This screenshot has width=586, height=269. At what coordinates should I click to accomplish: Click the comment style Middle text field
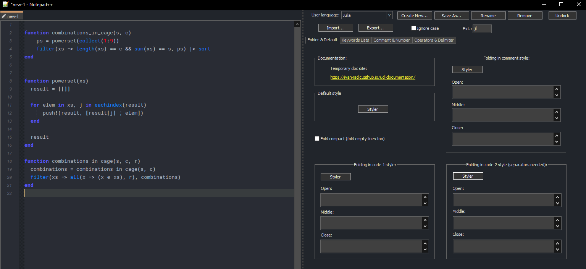pyautogui.click(x=503, y=115)
